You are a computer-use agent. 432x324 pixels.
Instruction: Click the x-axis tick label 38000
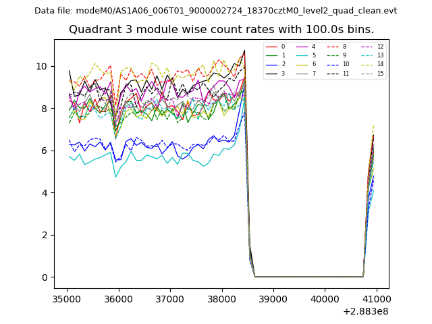click(x=221, y=299)
